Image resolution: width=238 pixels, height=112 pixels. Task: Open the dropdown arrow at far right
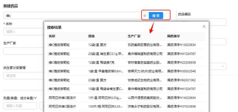click(223, 66)
